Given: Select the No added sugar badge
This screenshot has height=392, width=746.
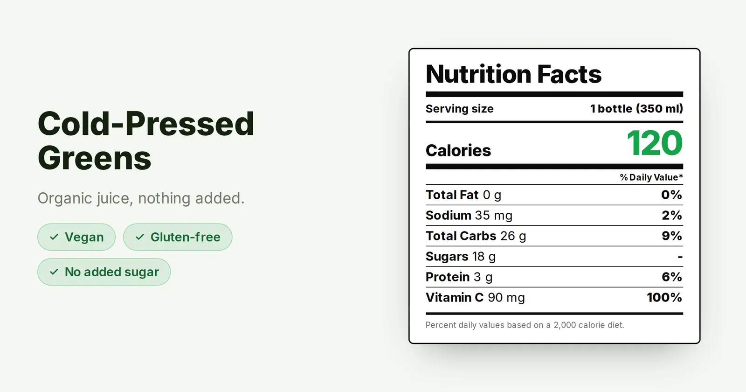Looking at the screenshot, I should coord(104,272).
